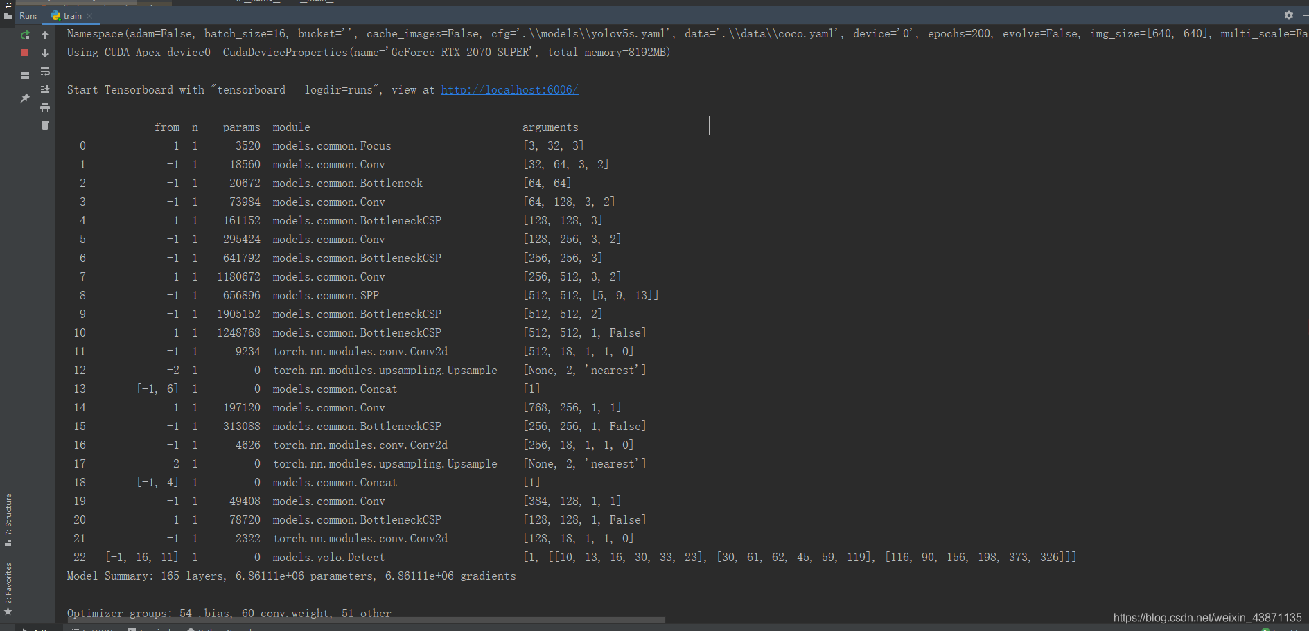Click the 'arguments' column header
Screen dimensions: 1309x631
point(550,127)
